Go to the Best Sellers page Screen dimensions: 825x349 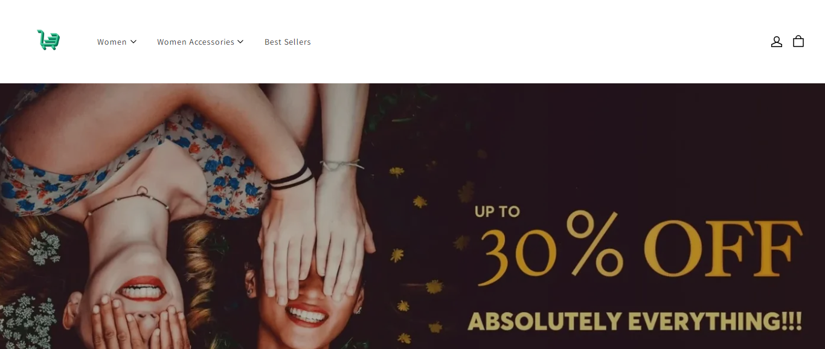click(x=287, y=42)
